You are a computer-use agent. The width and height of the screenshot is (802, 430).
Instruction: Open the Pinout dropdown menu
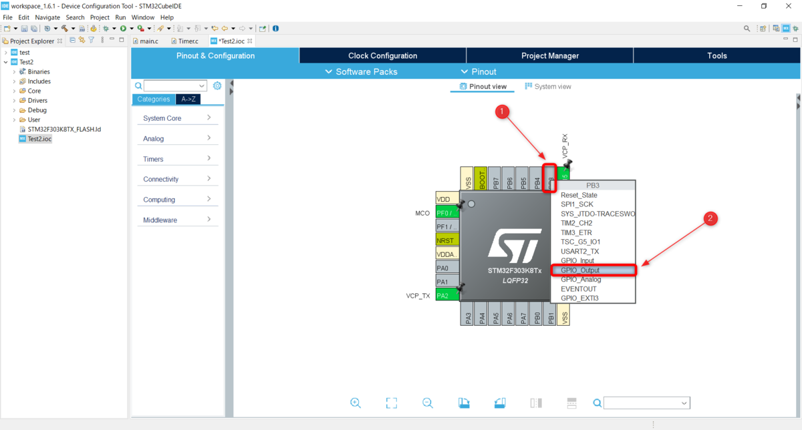coord(479,71)
